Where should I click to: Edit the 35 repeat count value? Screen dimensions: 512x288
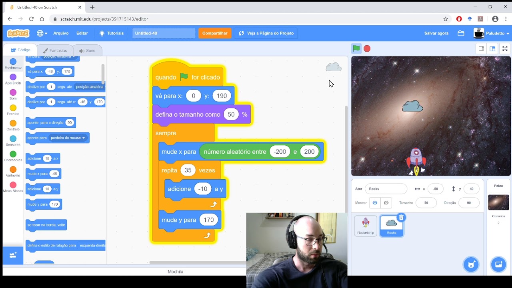click(x=188, y=170)
